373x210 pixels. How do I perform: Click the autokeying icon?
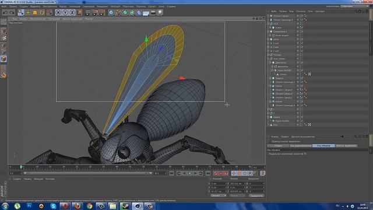pyautogui.click(x=221, y=173)
